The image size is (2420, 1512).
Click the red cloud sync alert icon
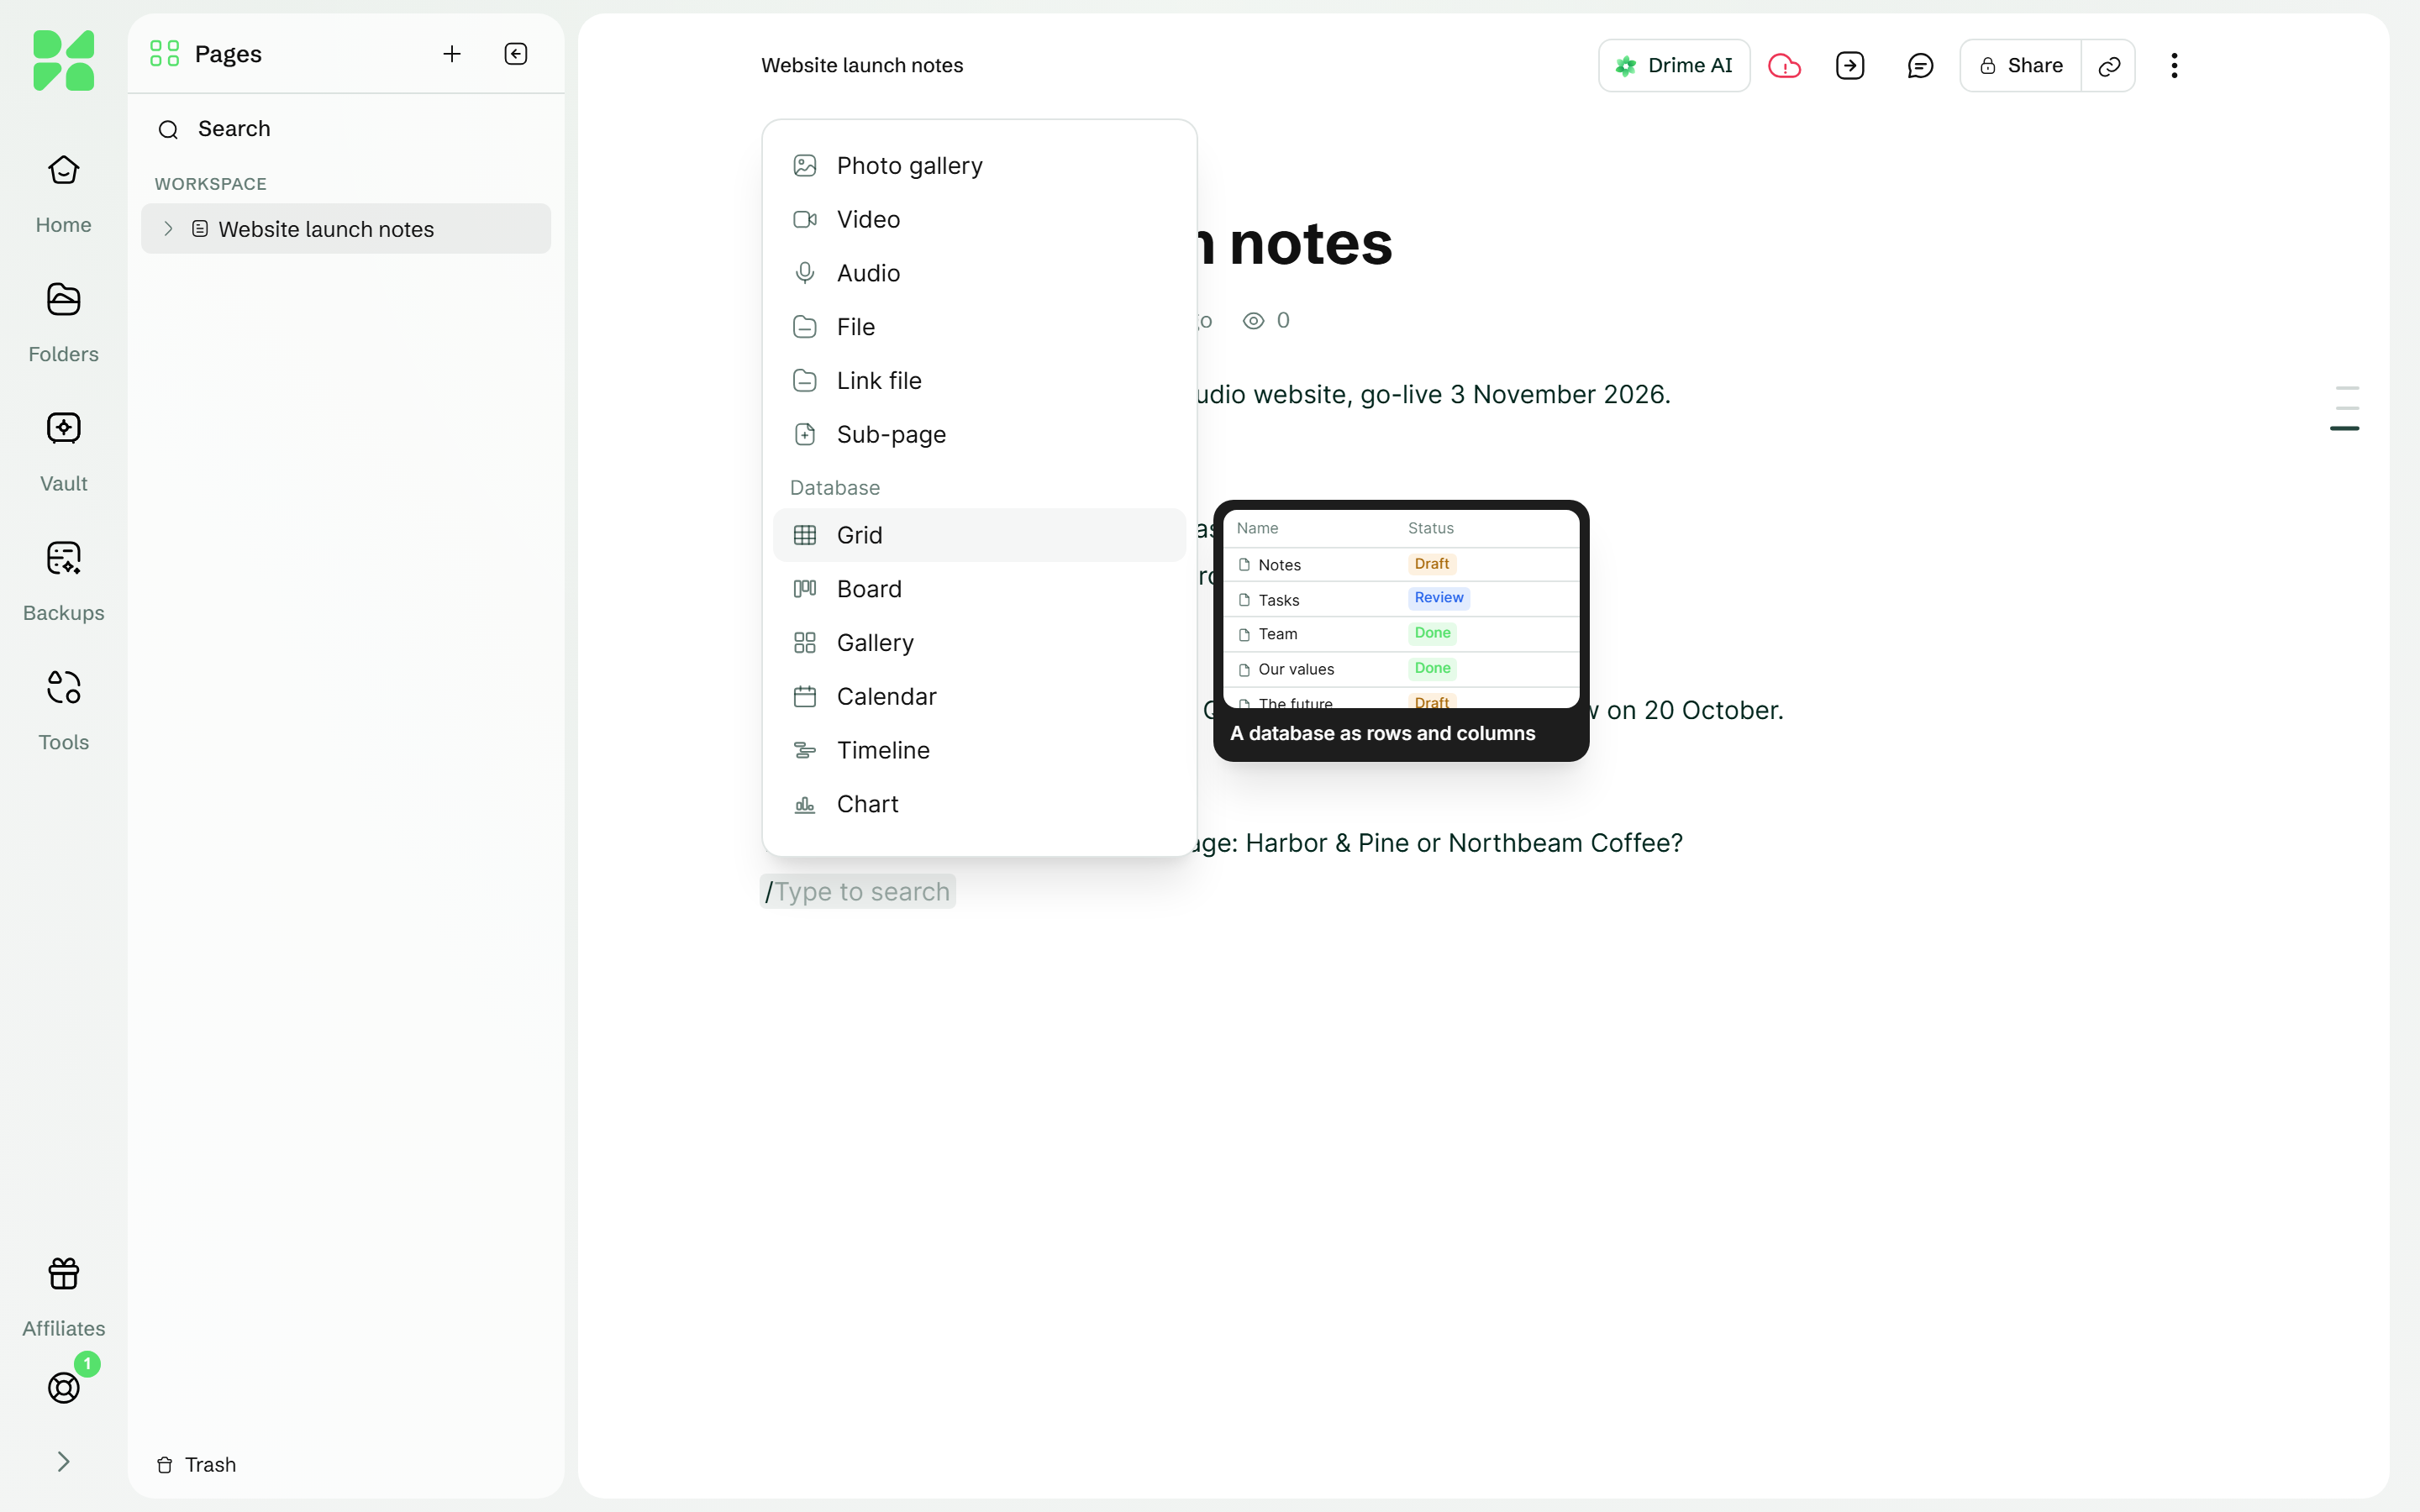pyautogui.click(x=1784, y=66)
